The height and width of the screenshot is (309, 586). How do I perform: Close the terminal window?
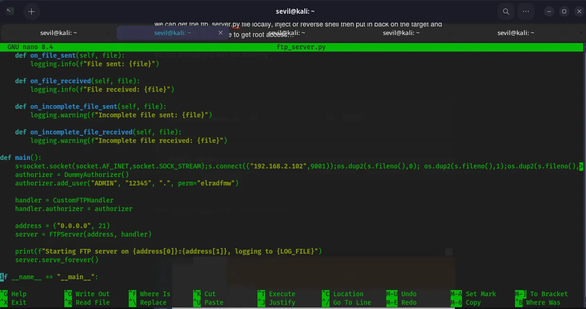[x=579, y=11]
